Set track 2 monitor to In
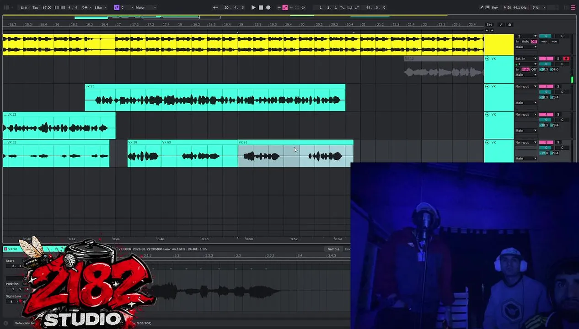This screenshot has height=329, width=579. coord(518,69)
